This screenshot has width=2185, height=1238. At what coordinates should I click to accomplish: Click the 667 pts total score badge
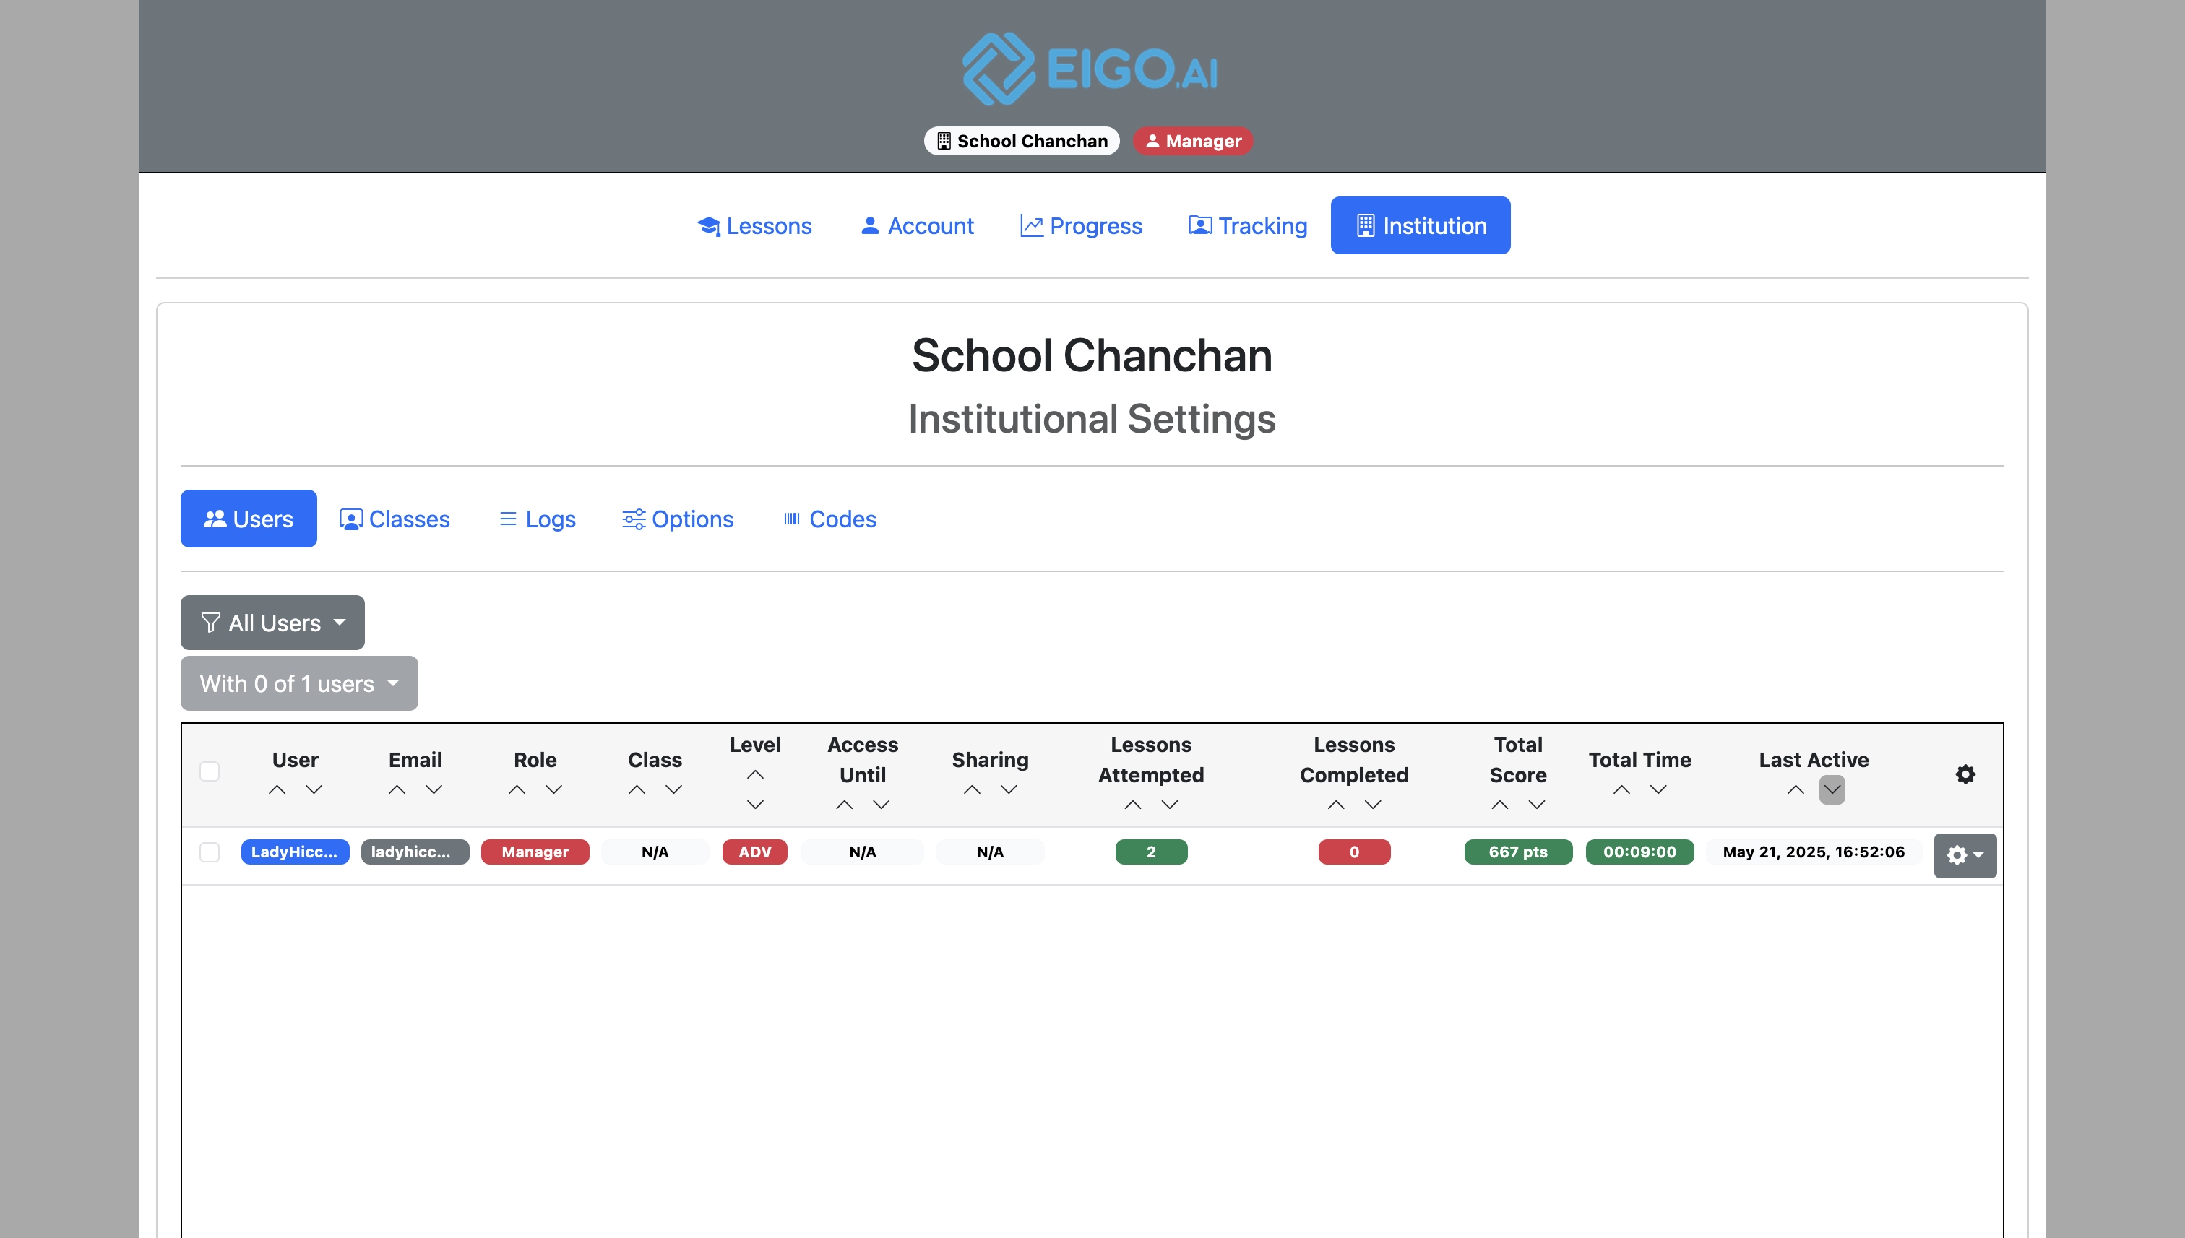tap(1518, 852)
